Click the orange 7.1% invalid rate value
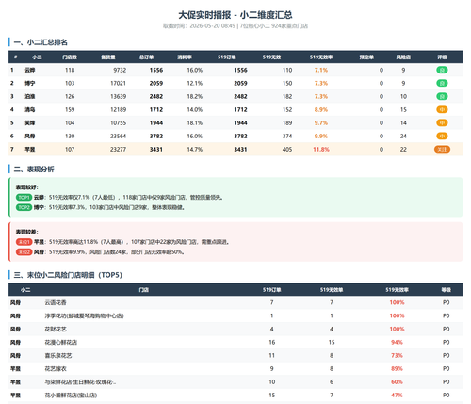 point(321,70)
